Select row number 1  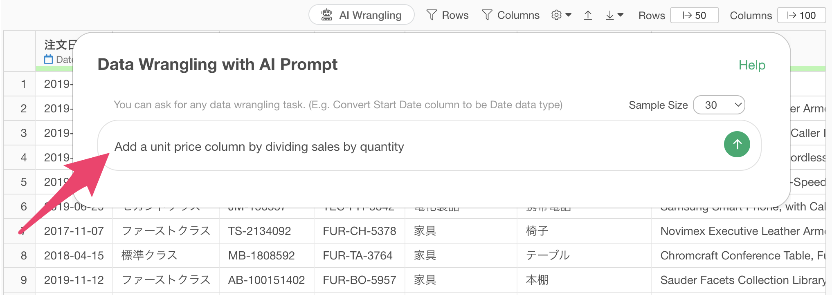point(23,84)
